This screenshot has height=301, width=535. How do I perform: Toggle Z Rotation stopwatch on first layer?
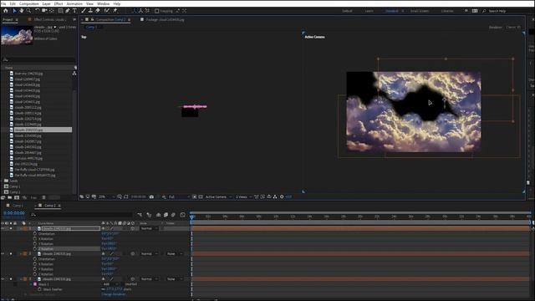[x=35, y=249]
